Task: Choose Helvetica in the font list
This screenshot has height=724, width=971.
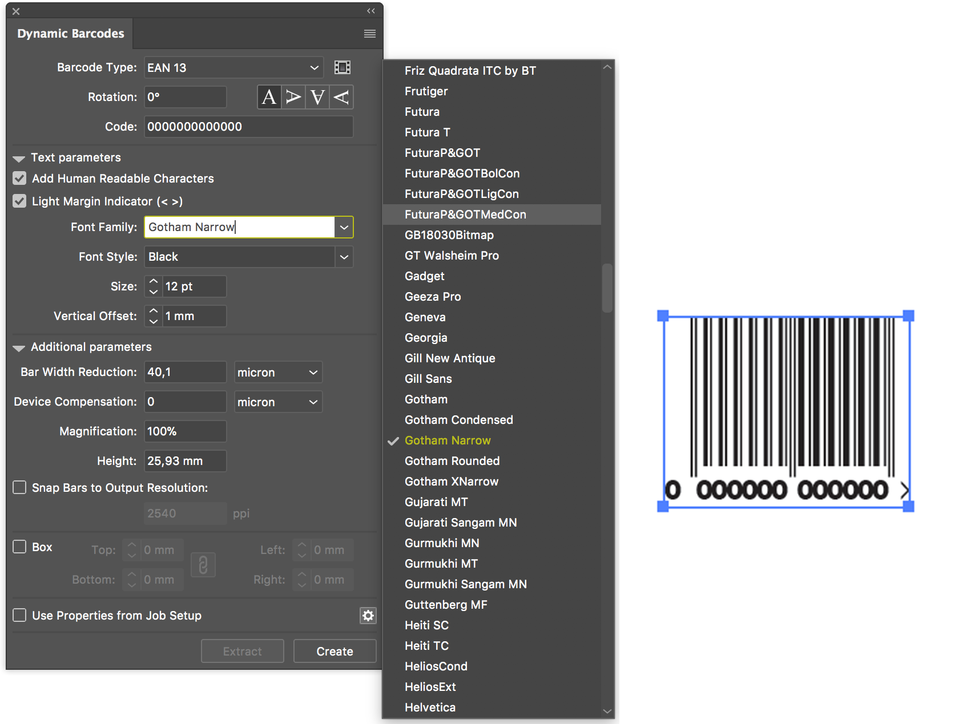Action: [429, 707]
